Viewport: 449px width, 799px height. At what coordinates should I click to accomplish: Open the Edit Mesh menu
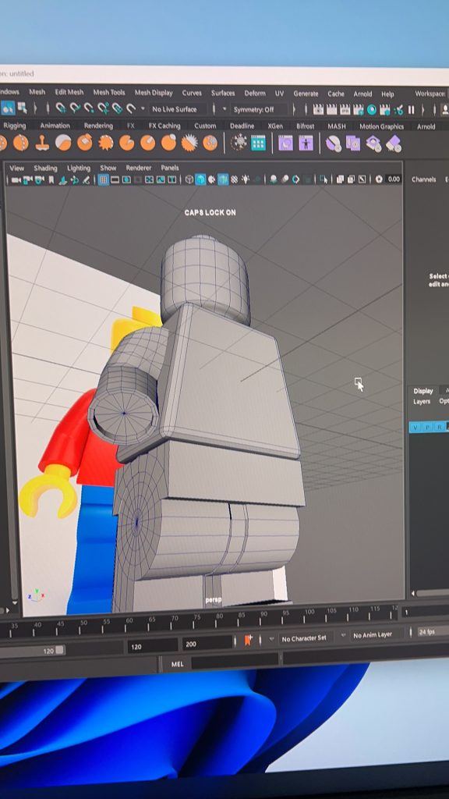(x=69, y=92)
